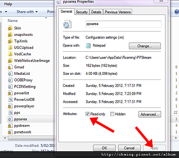Open the Details tab

(96, 12)
